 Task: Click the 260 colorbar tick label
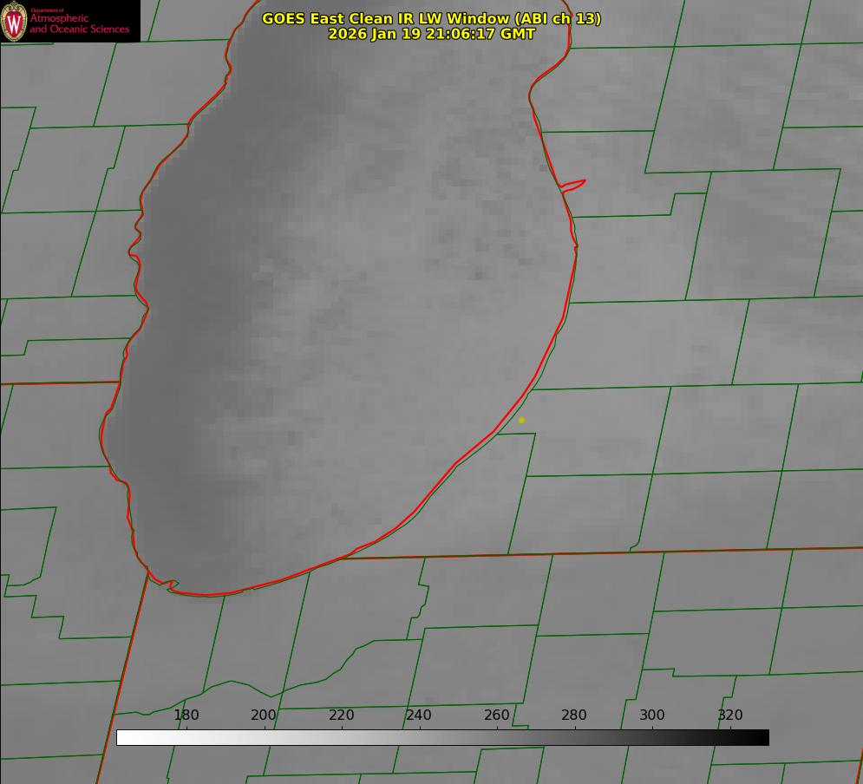(x=497, y=715)
